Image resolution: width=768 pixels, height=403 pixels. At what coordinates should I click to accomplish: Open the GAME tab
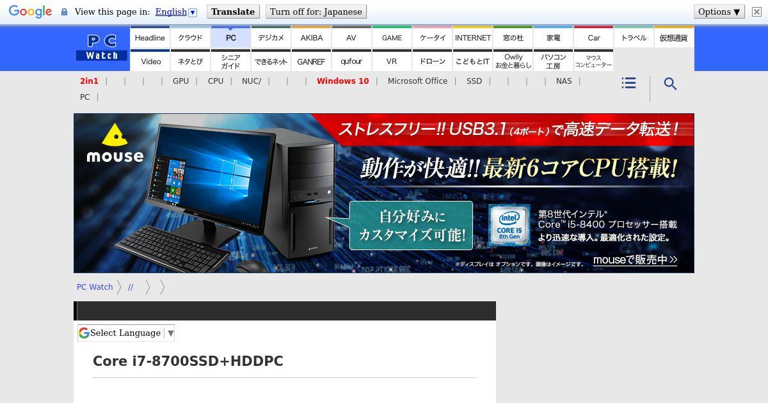pyautogui.click(x=392, y=38)
